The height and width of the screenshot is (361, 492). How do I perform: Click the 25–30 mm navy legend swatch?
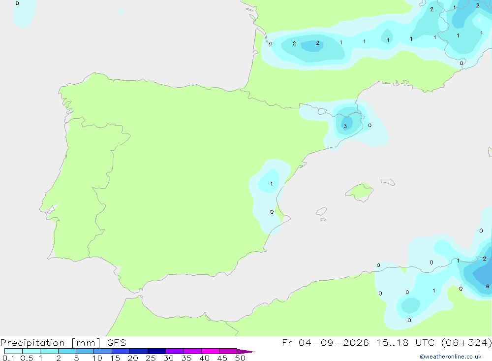point(156,351)
